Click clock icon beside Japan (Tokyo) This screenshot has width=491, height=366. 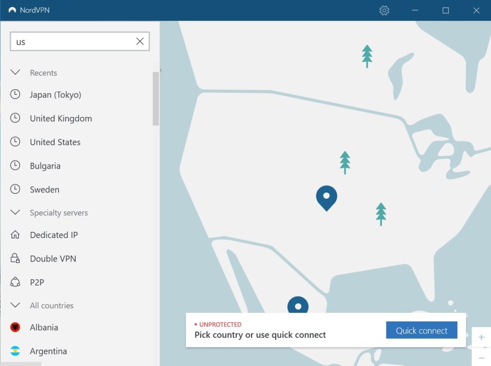[15, 94]
